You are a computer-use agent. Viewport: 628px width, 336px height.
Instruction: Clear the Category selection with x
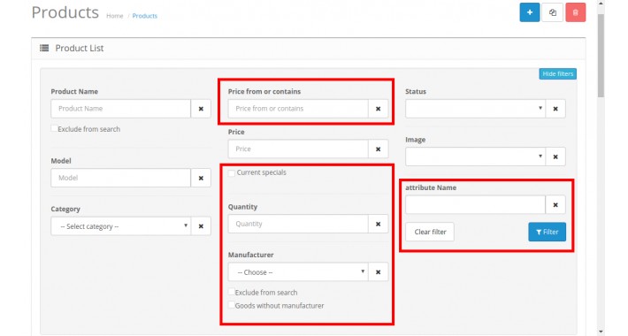[x=201, y=226]
